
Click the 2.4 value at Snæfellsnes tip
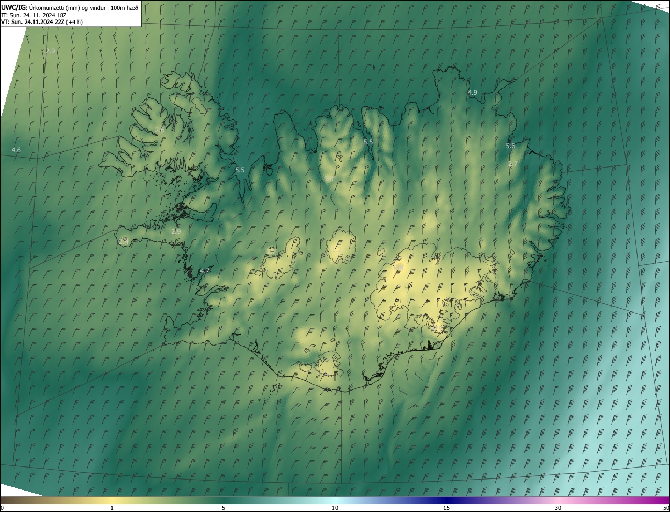pos(124,241)
